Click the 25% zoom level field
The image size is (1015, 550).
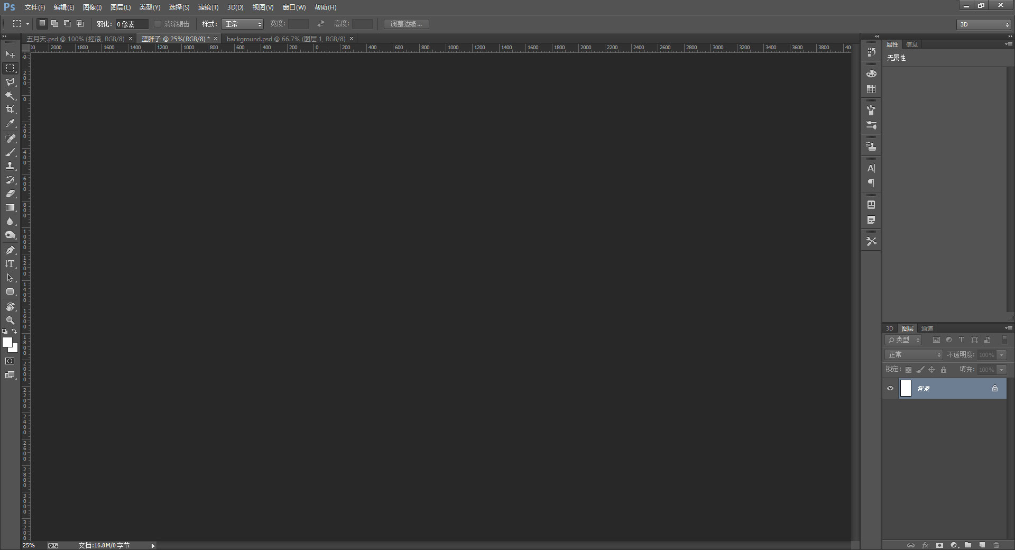29,545
